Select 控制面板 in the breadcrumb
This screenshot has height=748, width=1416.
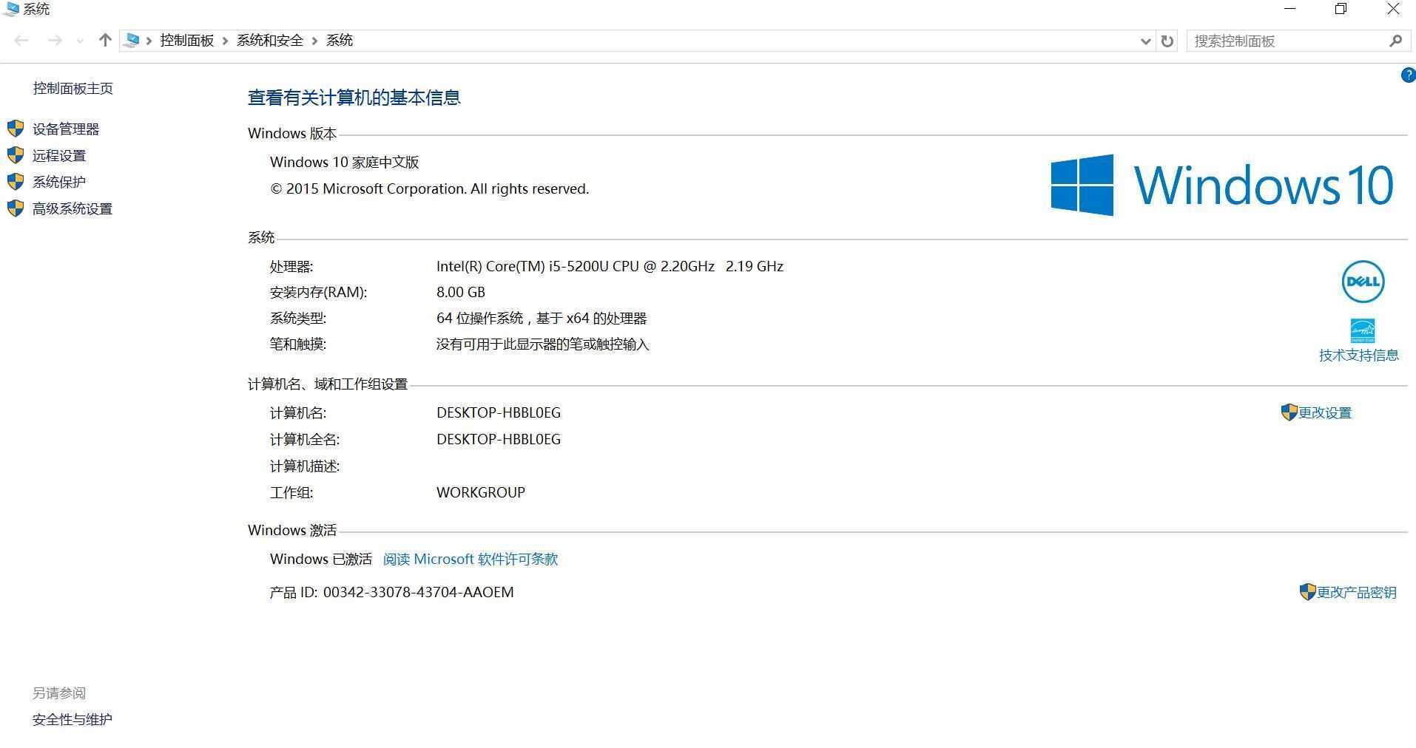pyautogui.click(x=187, y=41)
